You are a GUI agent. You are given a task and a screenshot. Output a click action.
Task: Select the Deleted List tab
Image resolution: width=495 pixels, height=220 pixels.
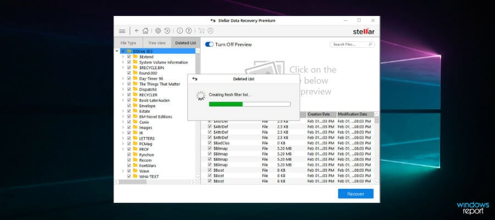(x=186, y=43)
